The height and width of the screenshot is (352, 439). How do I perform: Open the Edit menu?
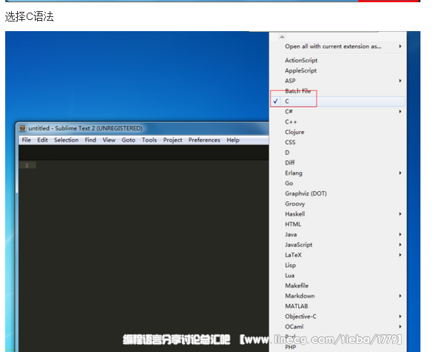(42, 140)
